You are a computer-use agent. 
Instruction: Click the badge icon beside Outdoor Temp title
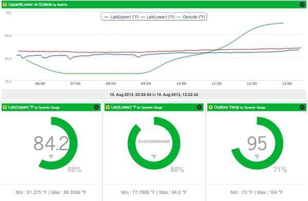point(210,107)
